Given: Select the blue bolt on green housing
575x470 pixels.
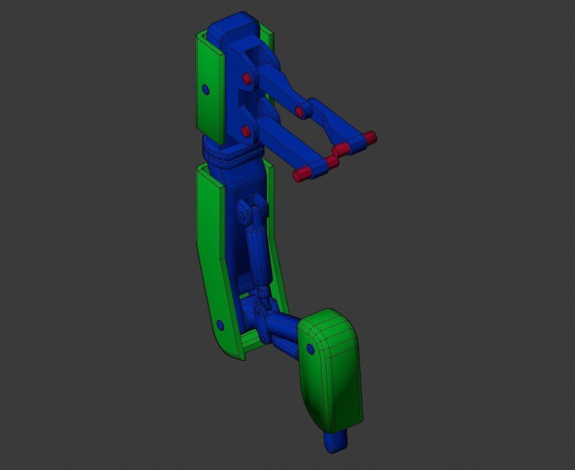Looking at the screenshot, I should pos(310,349).
